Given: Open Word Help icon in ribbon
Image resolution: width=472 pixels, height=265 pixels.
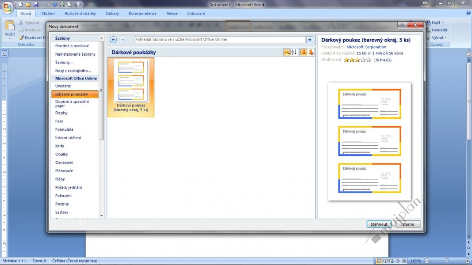Looking at the screenshot, I should click(468, 13).
